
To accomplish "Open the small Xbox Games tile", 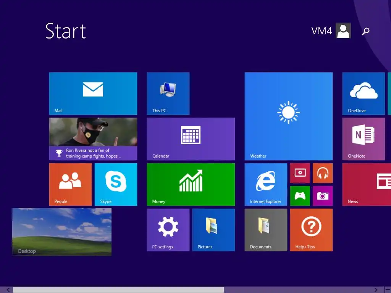I will click(x=300, y=196).
